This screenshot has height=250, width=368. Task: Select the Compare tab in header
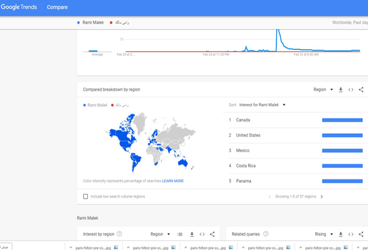(57, 7)
